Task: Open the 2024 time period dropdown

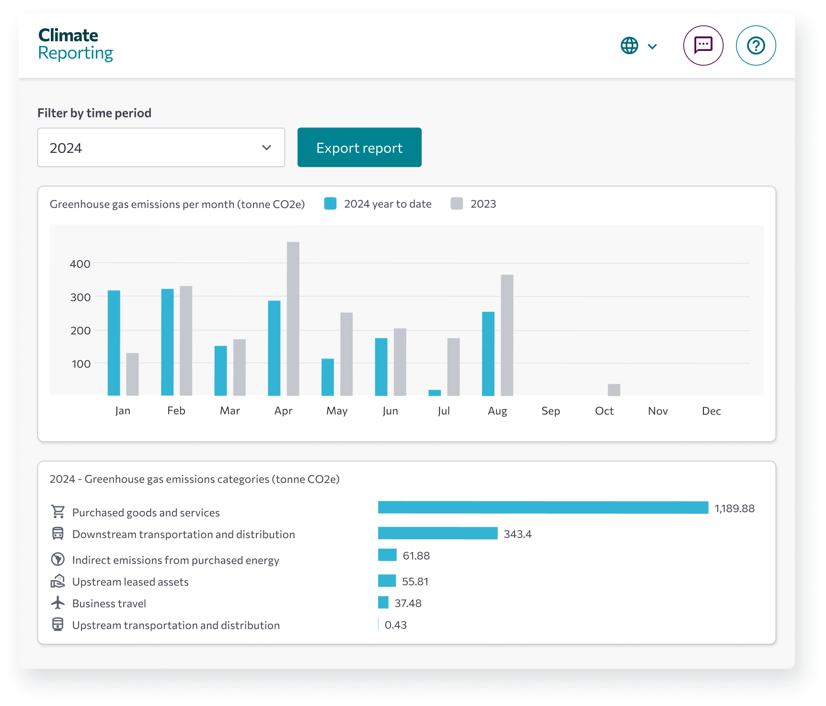Action: pos(161,148)
